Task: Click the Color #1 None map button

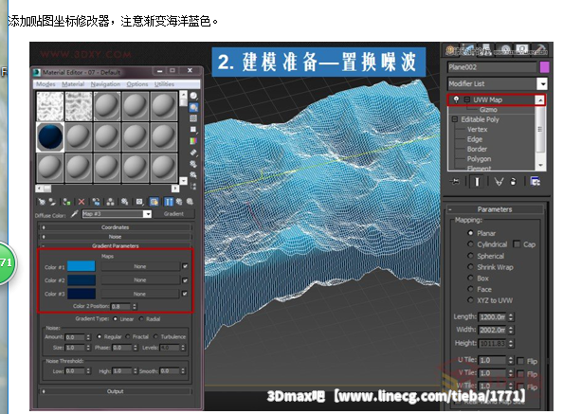Action: coord(140,266)
